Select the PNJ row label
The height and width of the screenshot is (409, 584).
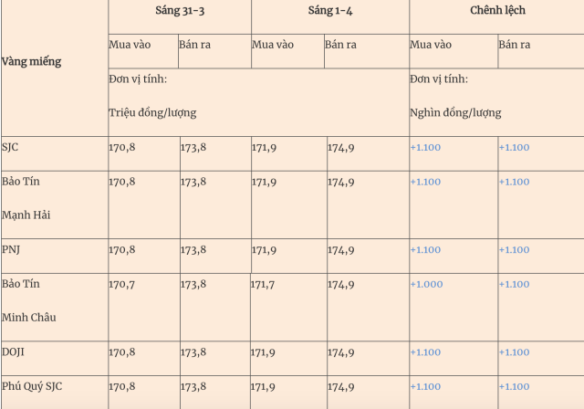(11, 249)
